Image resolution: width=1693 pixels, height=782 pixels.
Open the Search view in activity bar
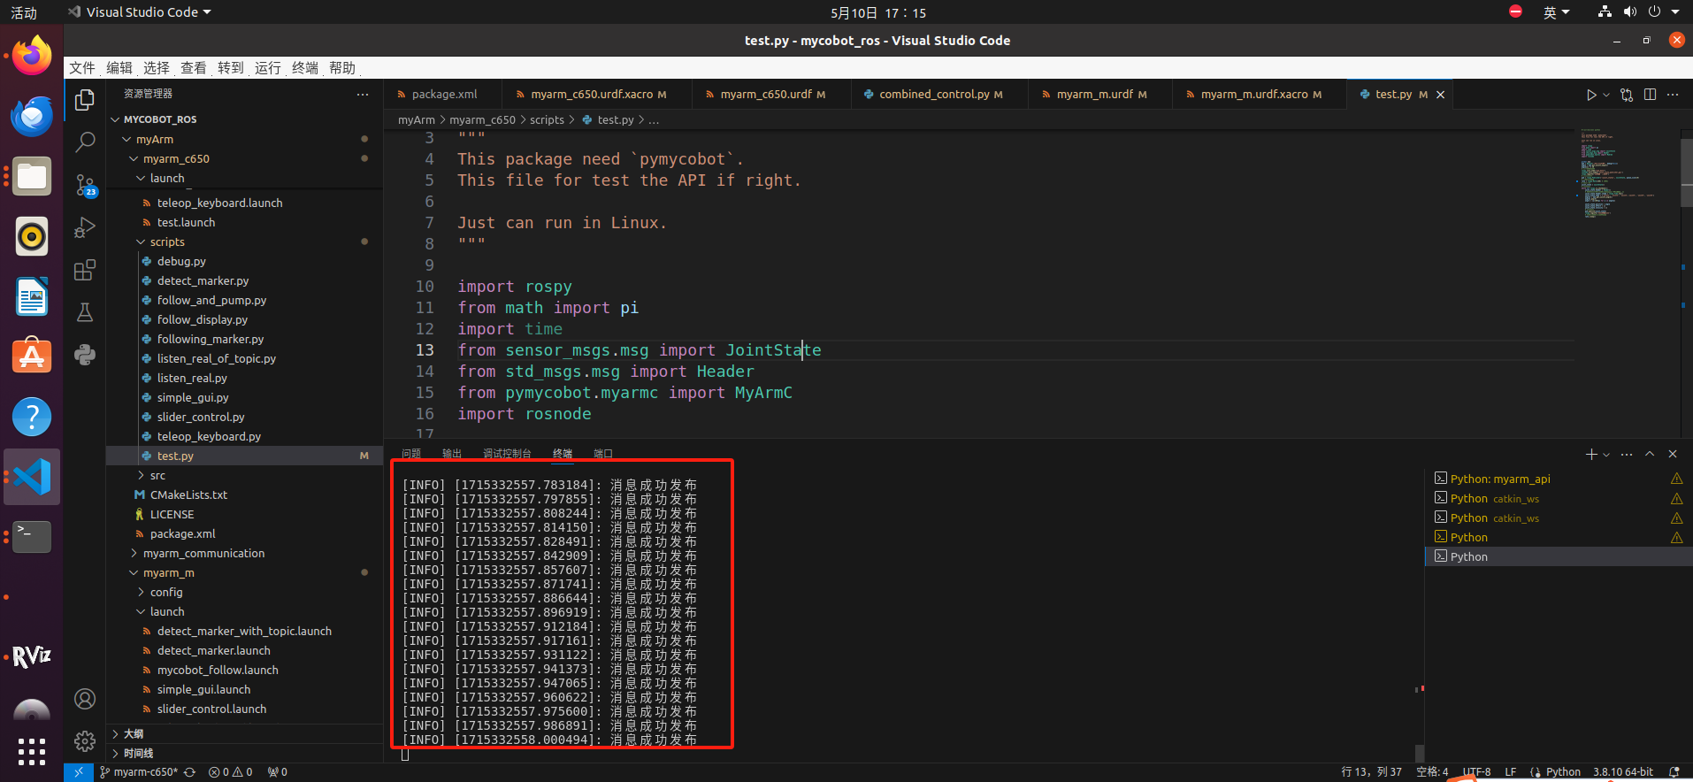[85, 142]
